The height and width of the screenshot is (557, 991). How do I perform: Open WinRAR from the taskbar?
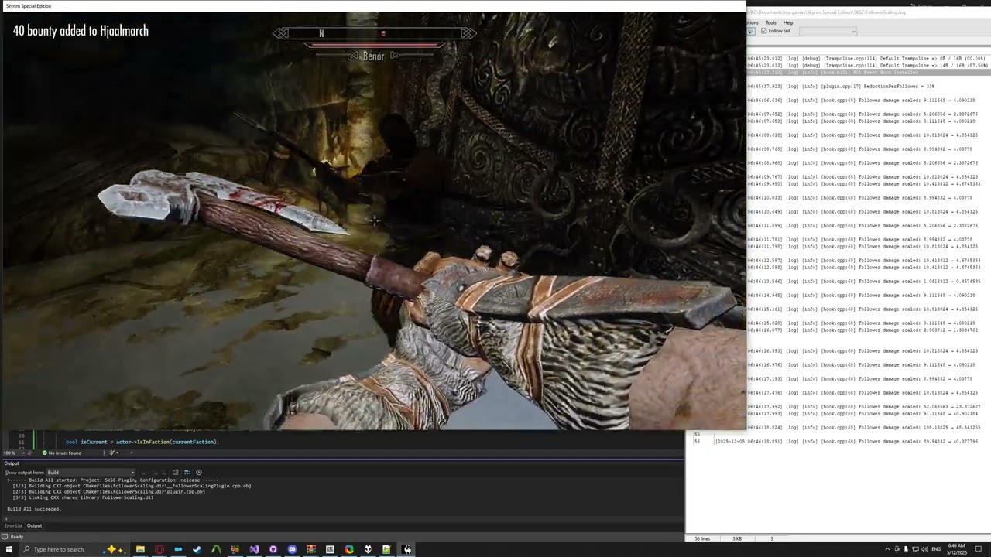(x=311, y=549)
